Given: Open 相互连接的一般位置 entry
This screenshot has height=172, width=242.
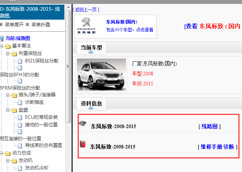Looking at the screenshot, I should coord(20,138).
